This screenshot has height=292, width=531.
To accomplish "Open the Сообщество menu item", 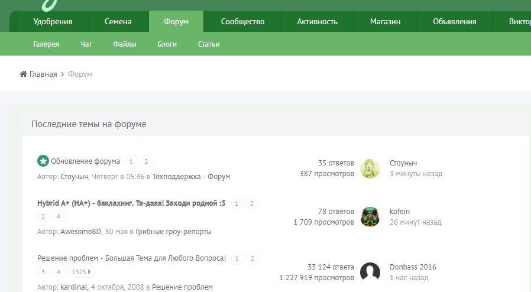I will (x=242, y=21).
